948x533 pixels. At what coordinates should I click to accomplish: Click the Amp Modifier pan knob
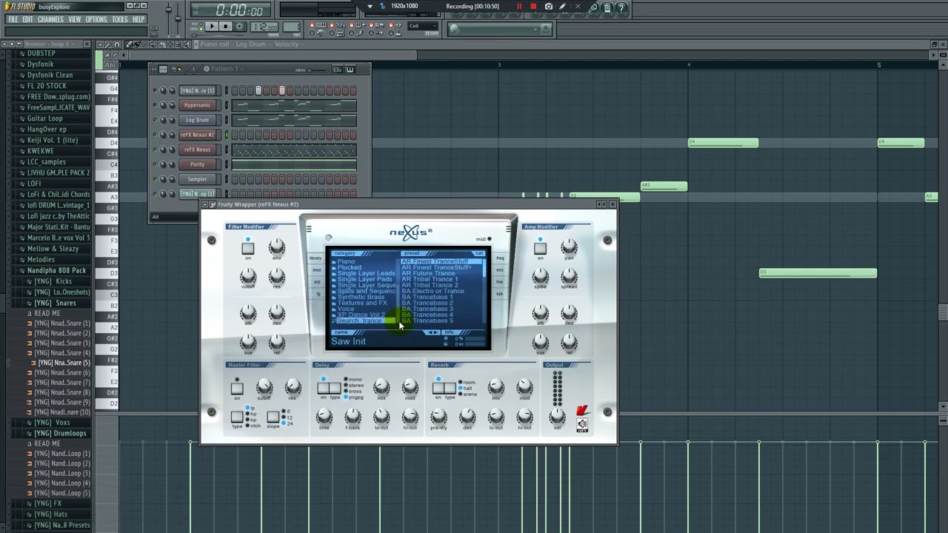click(x=569, y=247)
